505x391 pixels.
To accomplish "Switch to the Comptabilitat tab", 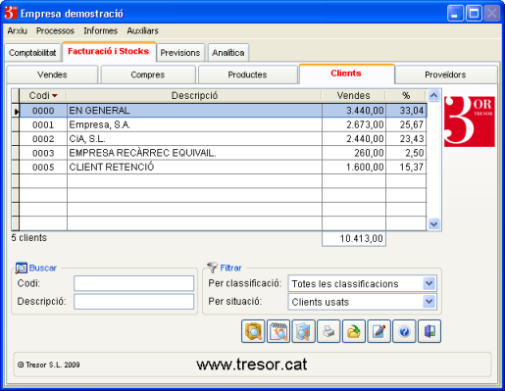I will click(32, 53).
